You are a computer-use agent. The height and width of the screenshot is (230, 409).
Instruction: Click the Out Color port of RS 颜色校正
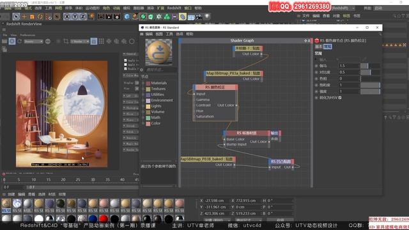pyautogui.click(x=236, y=105)
